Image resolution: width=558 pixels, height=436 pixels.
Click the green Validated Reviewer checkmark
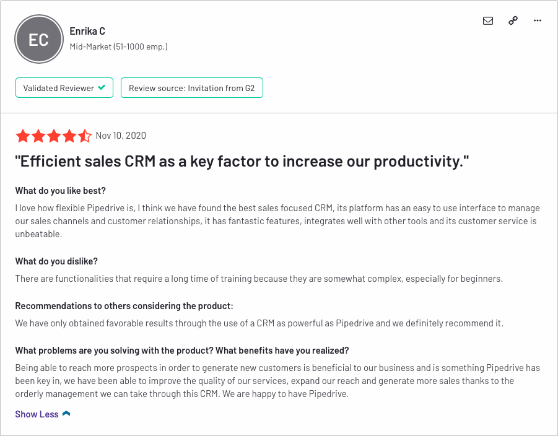click(x=102, y=87)
